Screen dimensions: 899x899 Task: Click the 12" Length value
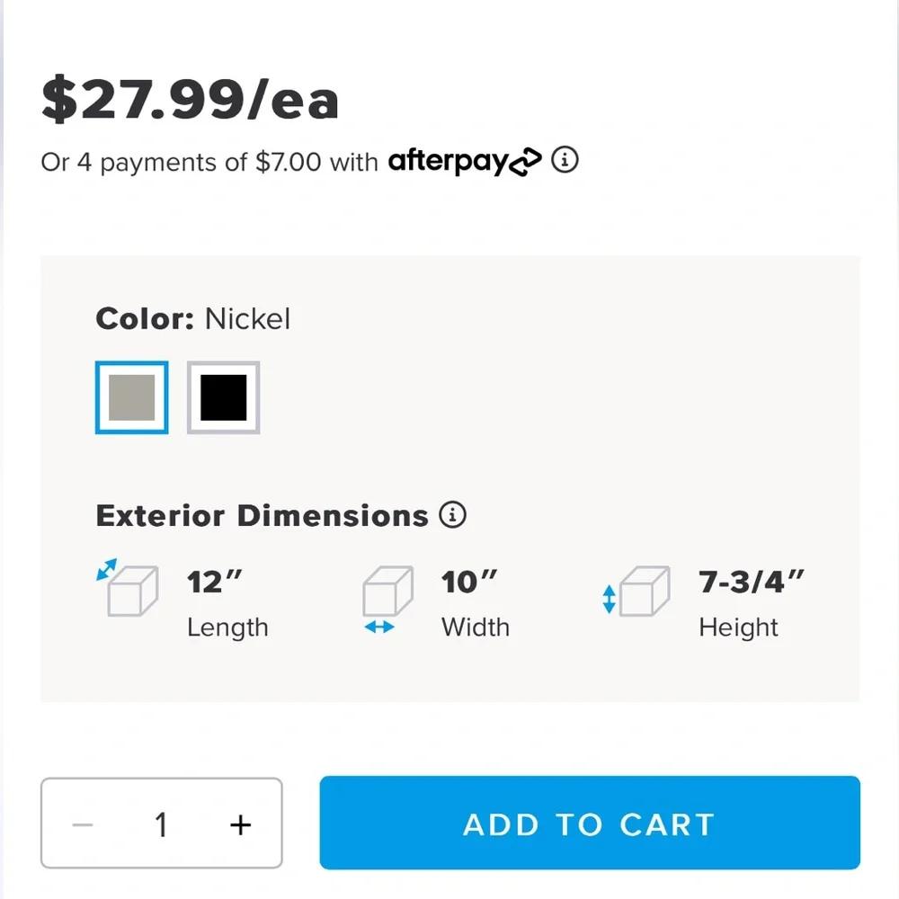pos(215,582)
